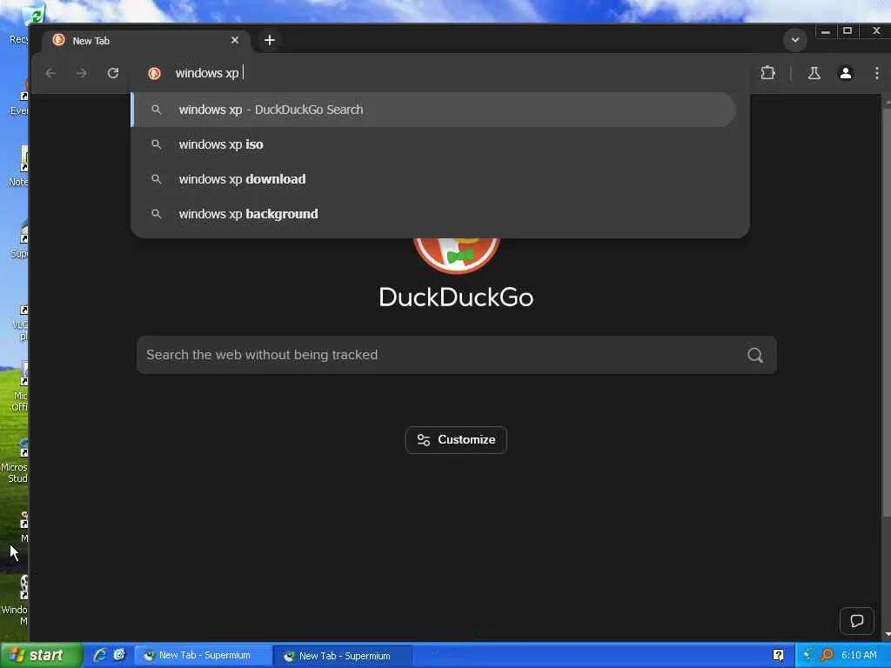Go forward to the next page
This screenshot has height=668, width=891.
pyautogui.click(x=82, y=73)
